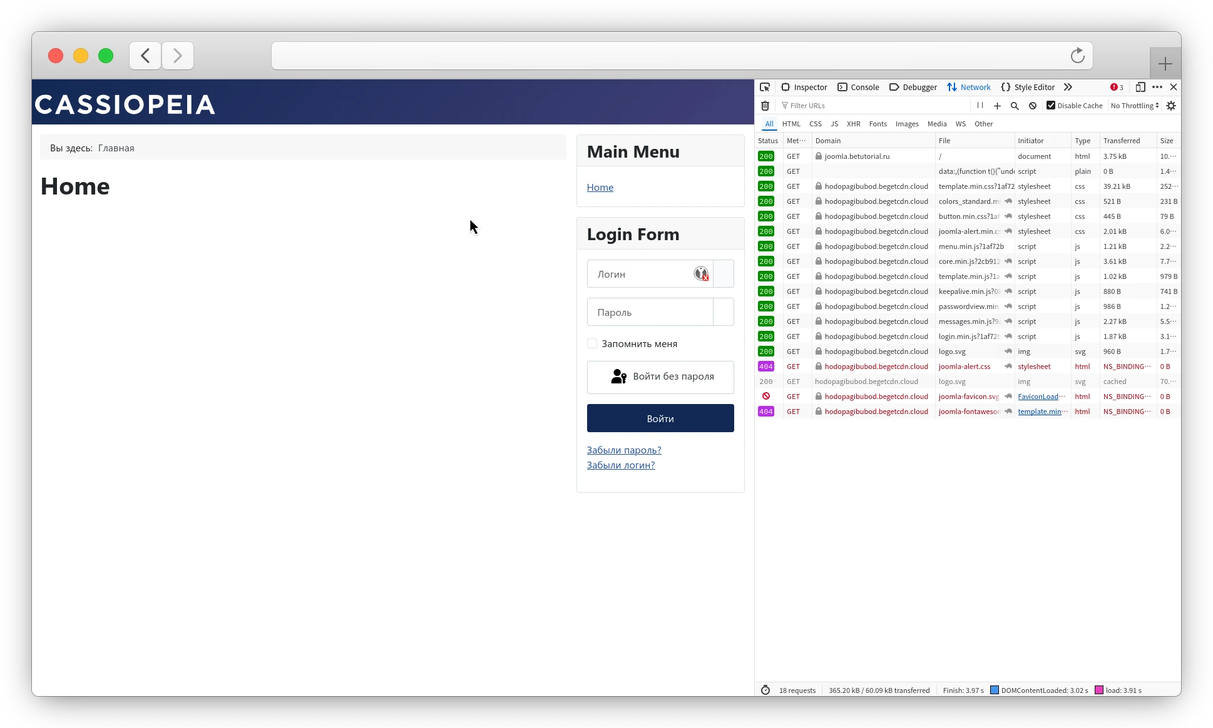Uncheck Disable Cache checkbox

pos(1051,105)
